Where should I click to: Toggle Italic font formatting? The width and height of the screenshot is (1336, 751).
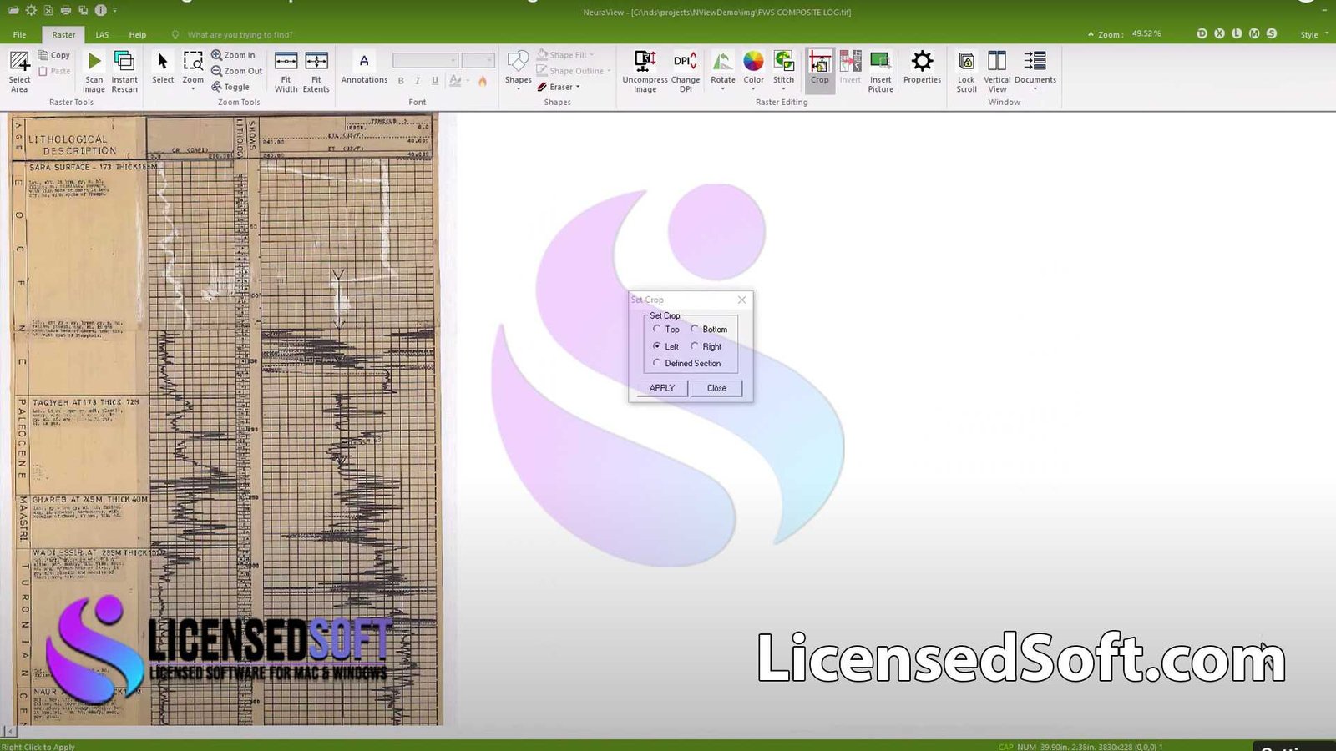click(x=417, y=81)
